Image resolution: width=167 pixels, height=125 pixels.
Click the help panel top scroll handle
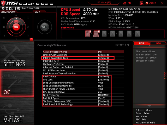[x=149, y=46]
